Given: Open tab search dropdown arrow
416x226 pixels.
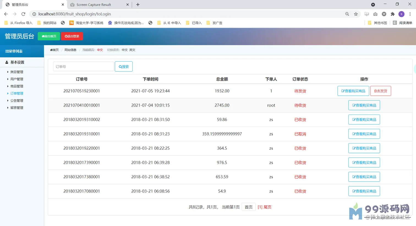Looking at the screenshot, I should 373,5.
